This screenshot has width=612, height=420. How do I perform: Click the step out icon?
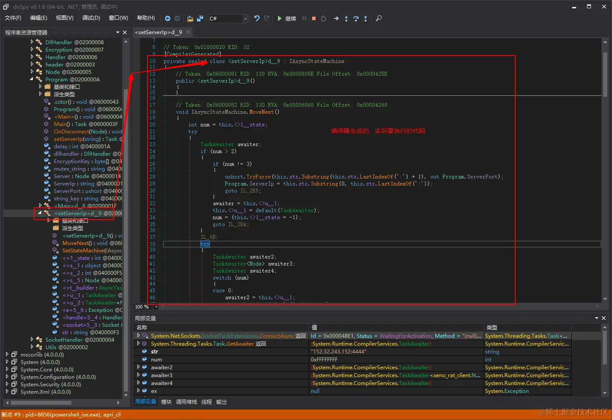pos(366,18)
